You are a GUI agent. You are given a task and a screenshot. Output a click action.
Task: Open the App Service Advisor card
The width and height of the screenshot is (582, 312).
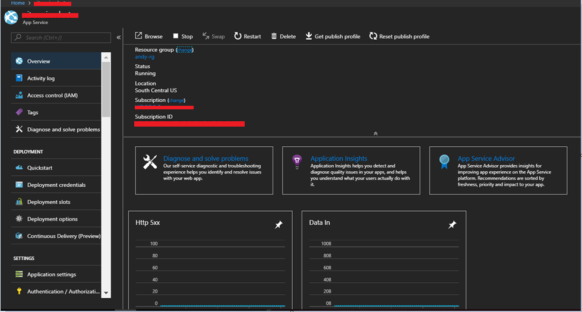coord(498,170)
